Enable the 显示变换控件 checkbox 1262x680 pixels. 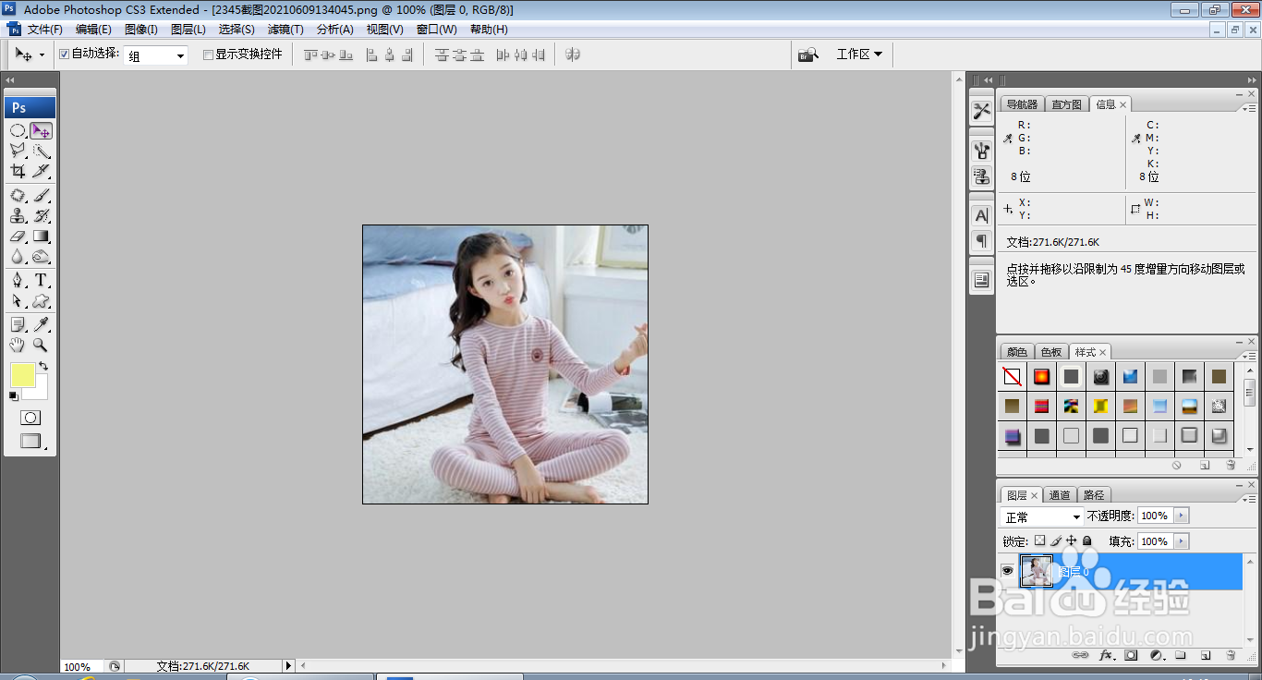[208, 55]
